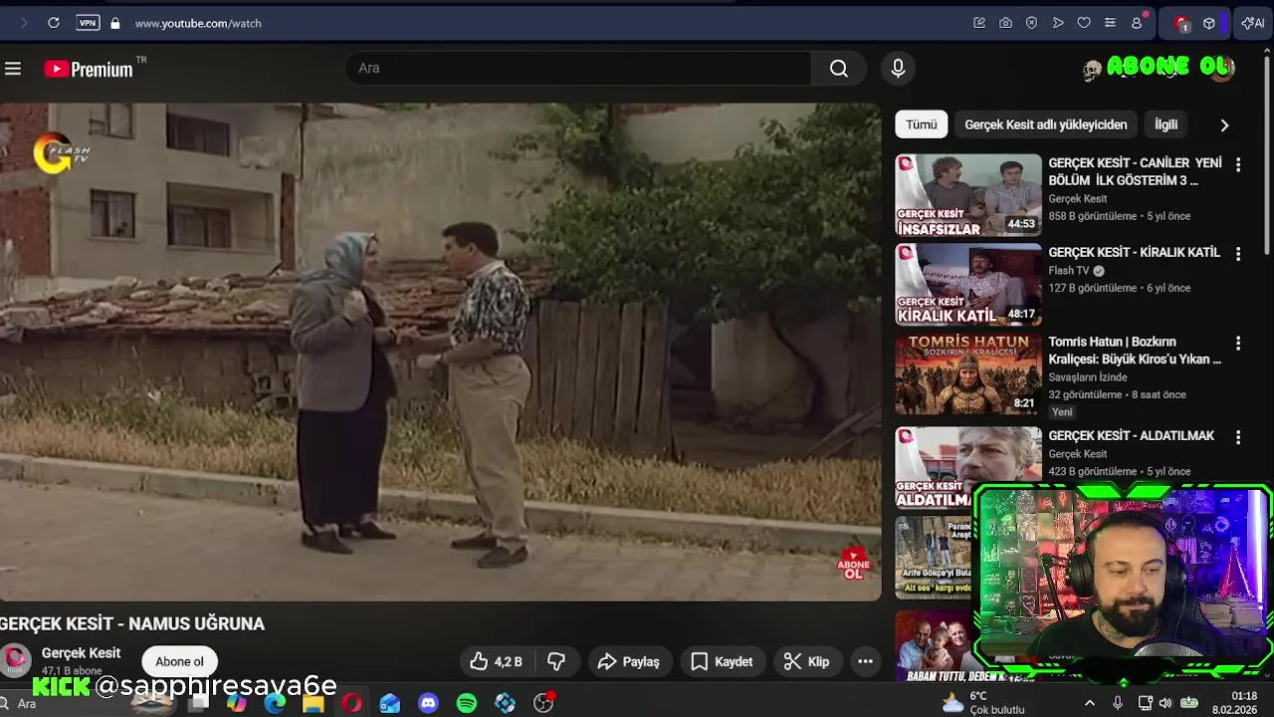
Task: Open Gerçek Kesit channel name under video
Action: click(81, 653)
